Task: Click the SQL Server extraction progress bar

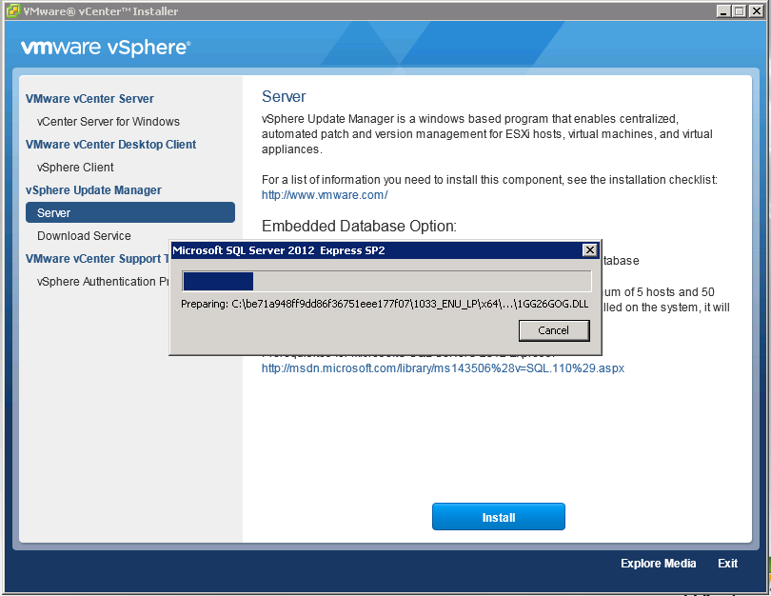Action: pos(386,281)
